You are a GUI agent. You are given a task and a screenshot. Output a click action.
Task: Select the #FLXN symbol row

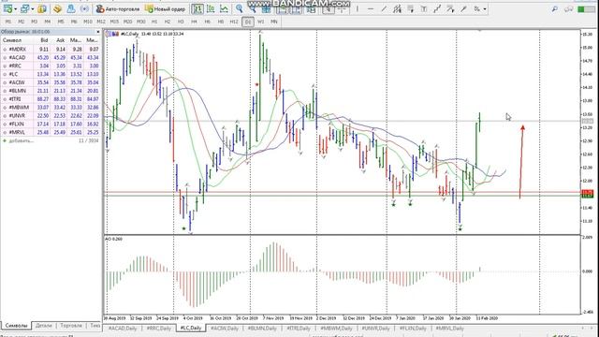tap(51, 125)
